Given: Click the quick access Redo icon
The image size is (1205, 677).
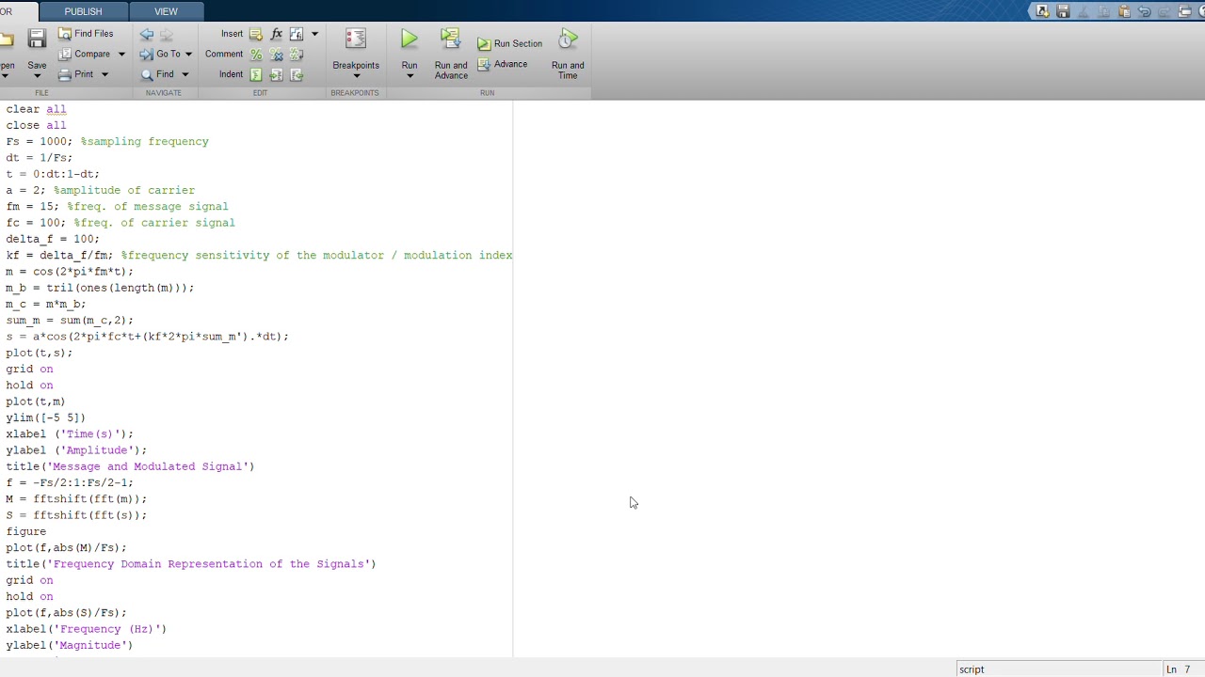Looking at the screenshot, I should click(1165, 11).
